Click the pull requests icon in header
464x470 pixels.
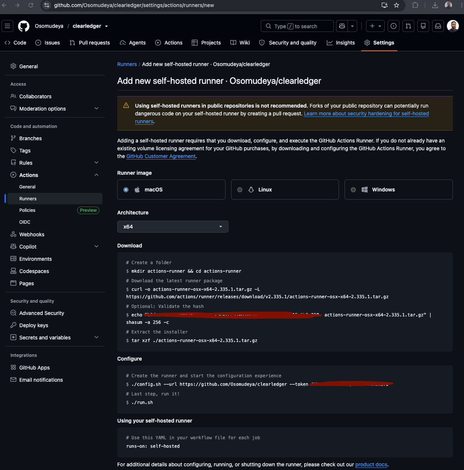coord(408,26)
